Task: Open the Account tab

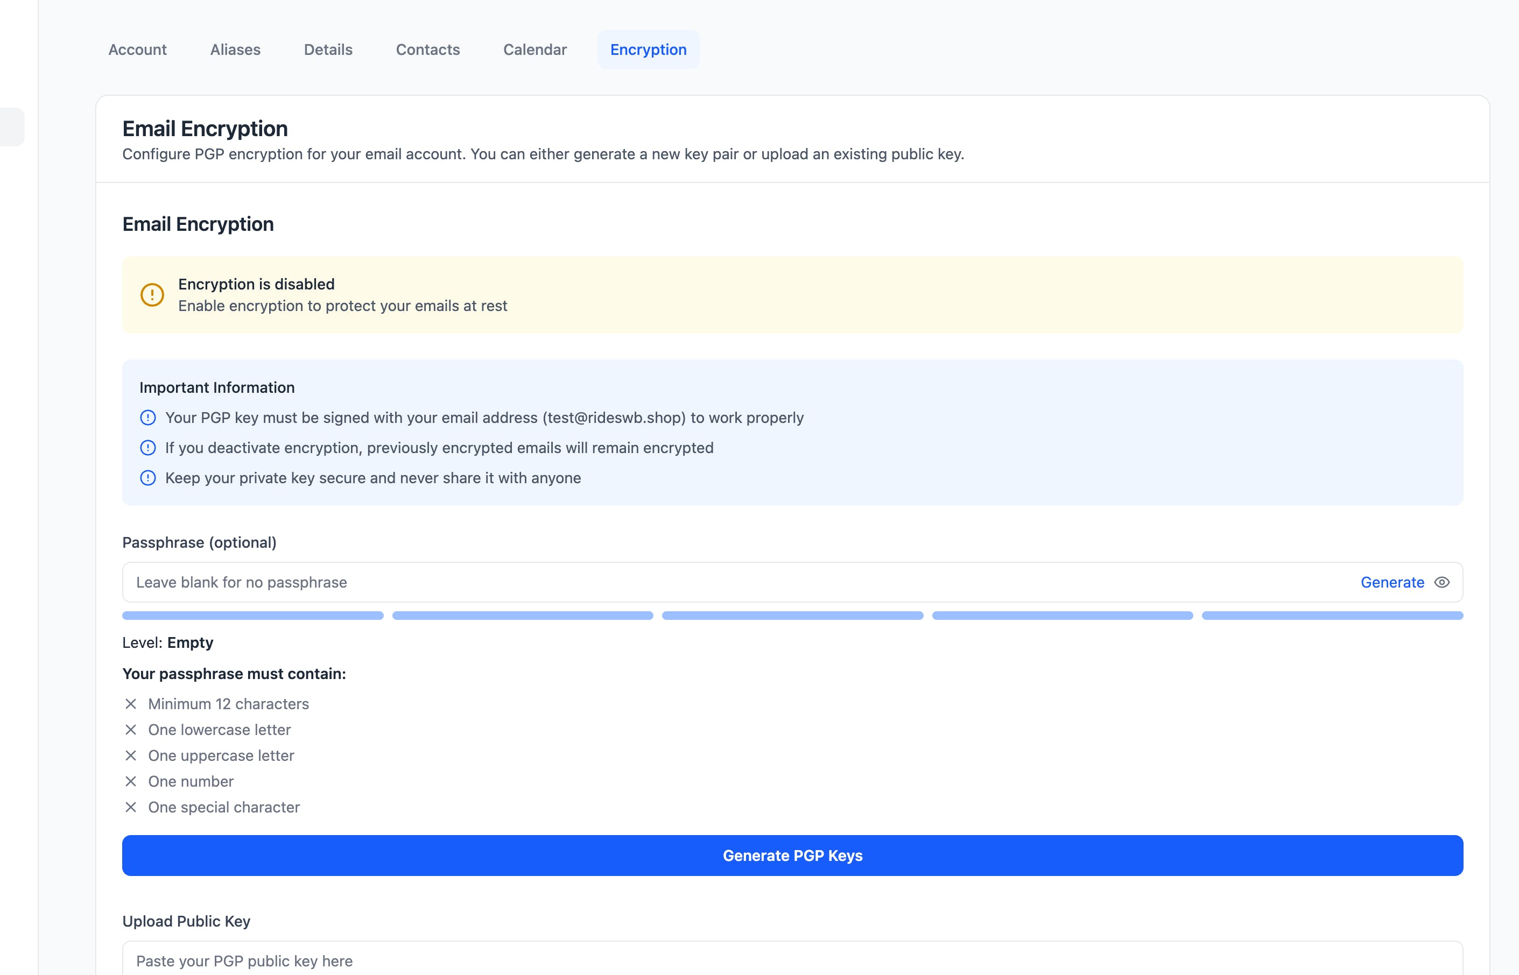Action: click(137, 50)
